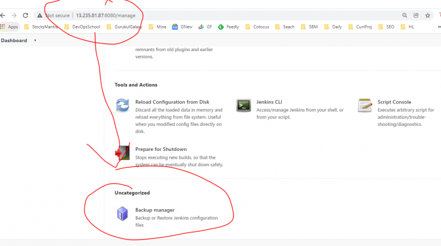Open the Apps grid shortcut
441x246 pixels.
tap(10, 27)
